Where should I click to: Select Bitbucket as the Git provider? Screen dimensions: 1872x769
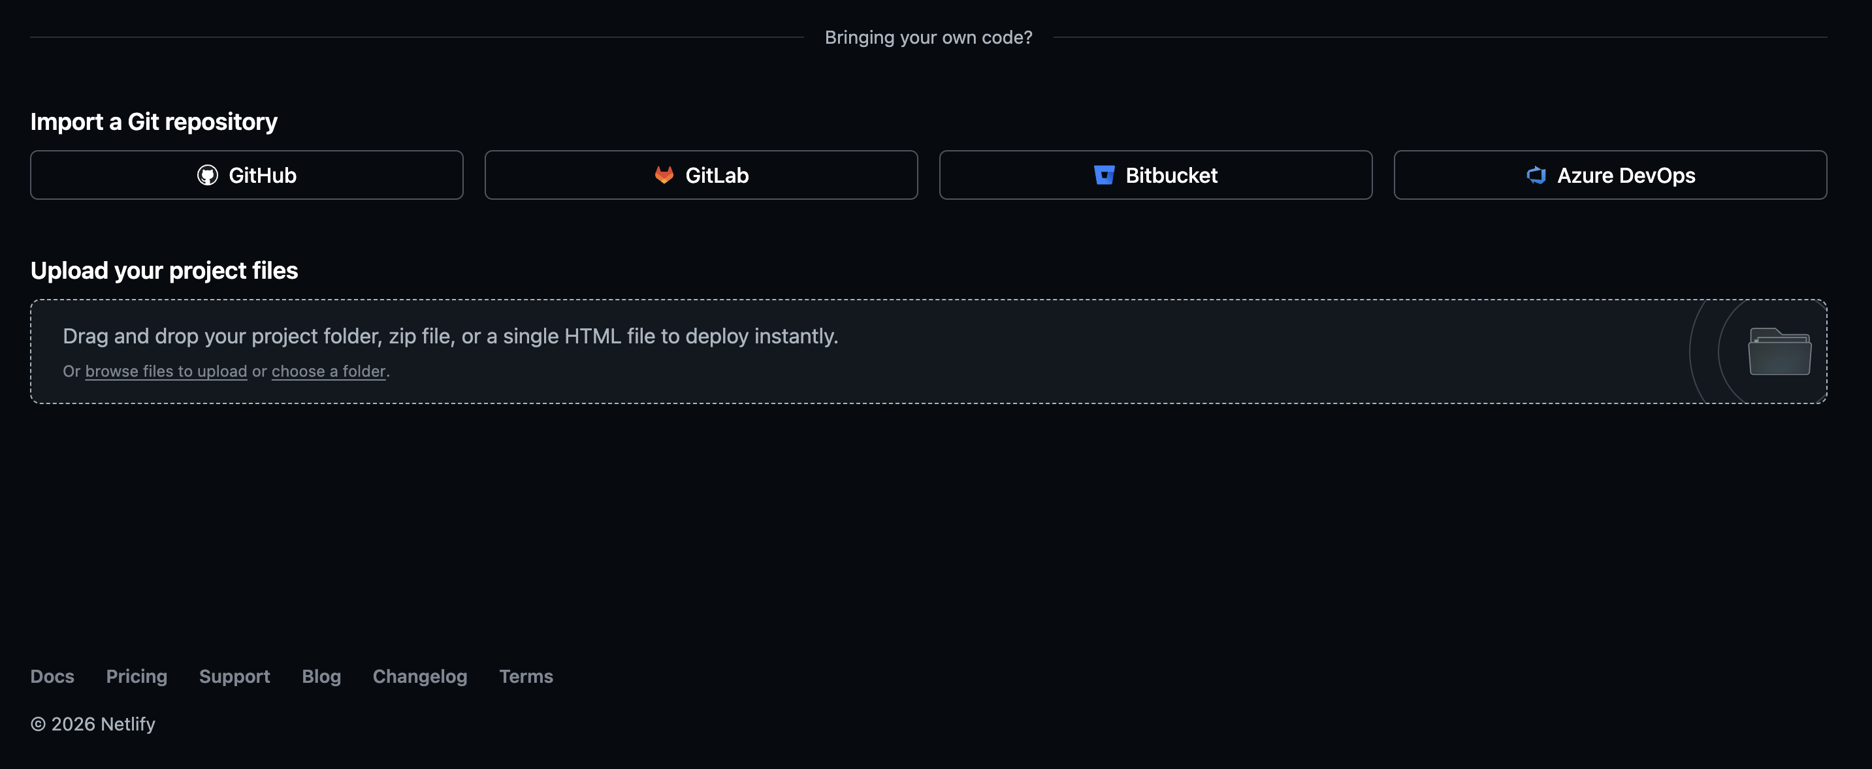click(1155, 175)
